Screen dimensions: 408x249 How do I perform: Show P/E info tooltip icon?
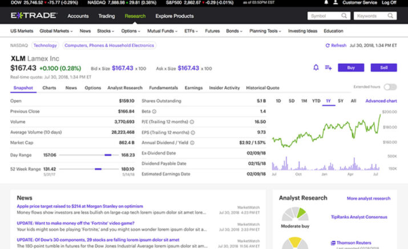pos(192,122)
